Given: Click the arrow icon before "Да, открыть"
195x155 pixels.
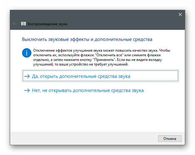Looking at the screenshot, I should point(27,76).
